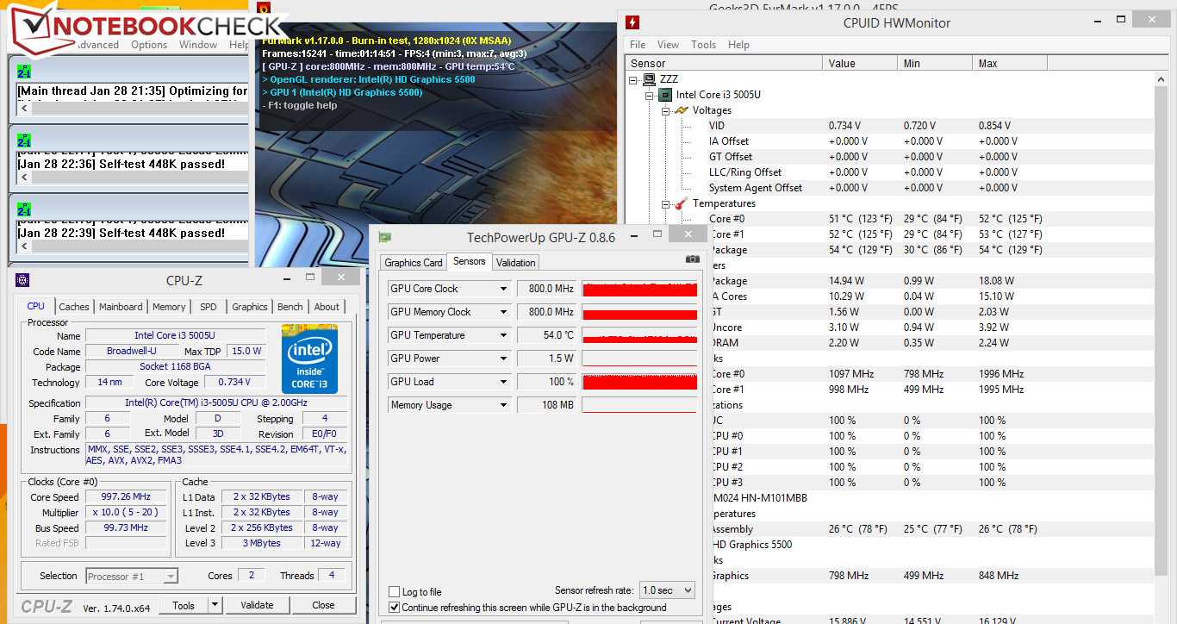Open the Tools menu in HWMonitor

[x=703, y=45]
